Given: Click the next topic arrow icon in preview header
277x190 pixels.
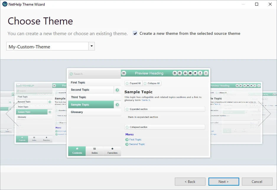Looking at the screenshot, I should [180, 73].
